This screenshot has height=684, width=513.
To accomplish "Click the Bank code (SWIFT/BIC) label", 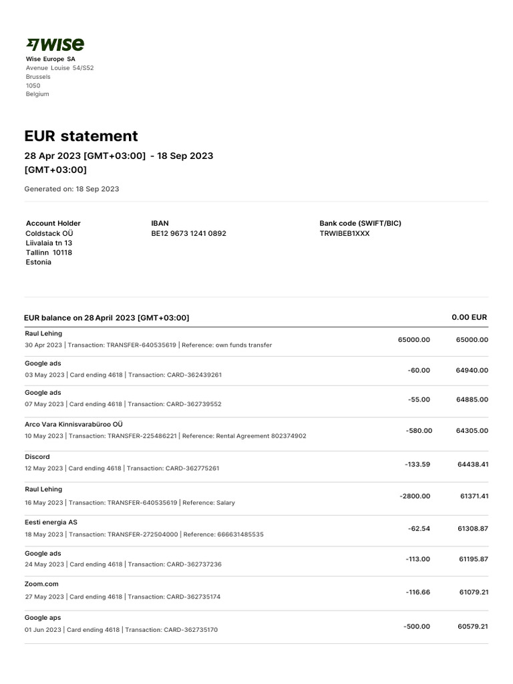I will click(360, 223).
